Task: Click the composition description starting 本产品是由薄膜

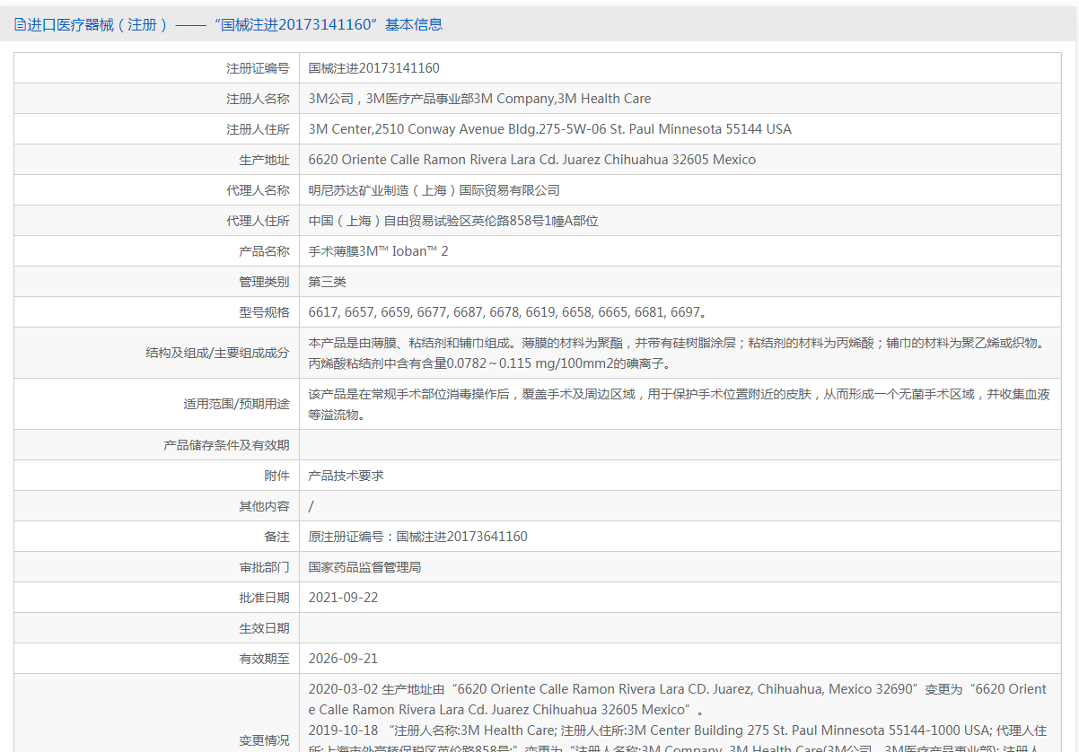Action: (677, 353)
